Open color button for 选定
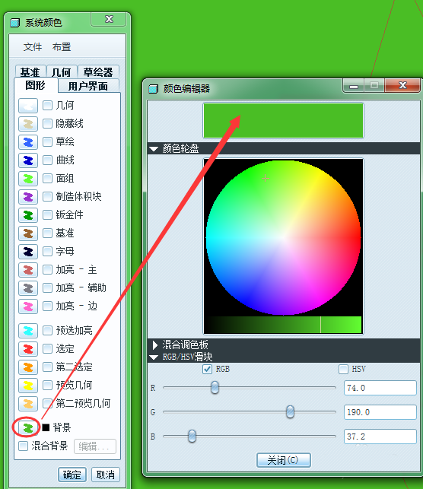Image resolution: width=423 pixels, height=489 pixels. click(x=28, y=349)
